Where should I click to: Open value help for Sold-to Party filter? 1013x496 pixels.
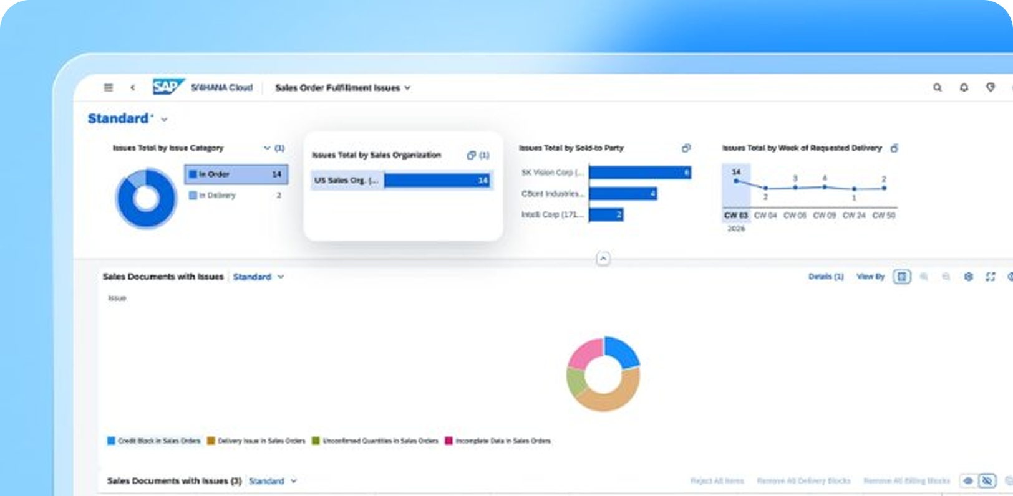(x=686, y=148)
